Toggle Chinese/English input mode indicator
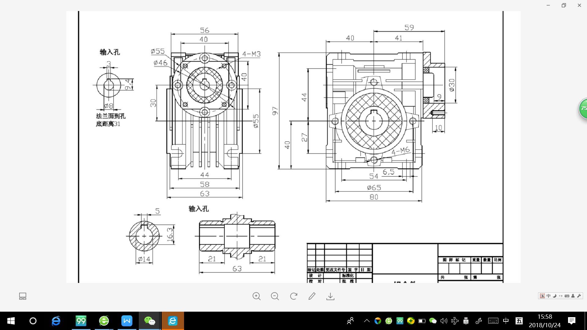This screenshot has height=330, width=587. pos(506,321)
